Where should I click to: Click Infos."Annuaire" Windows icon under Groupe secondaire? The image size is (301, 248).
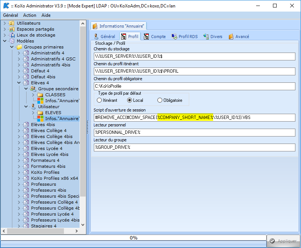tap(40, 101)
